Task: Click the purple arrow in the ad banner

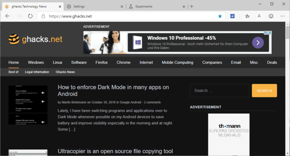Action: point(258,43)
